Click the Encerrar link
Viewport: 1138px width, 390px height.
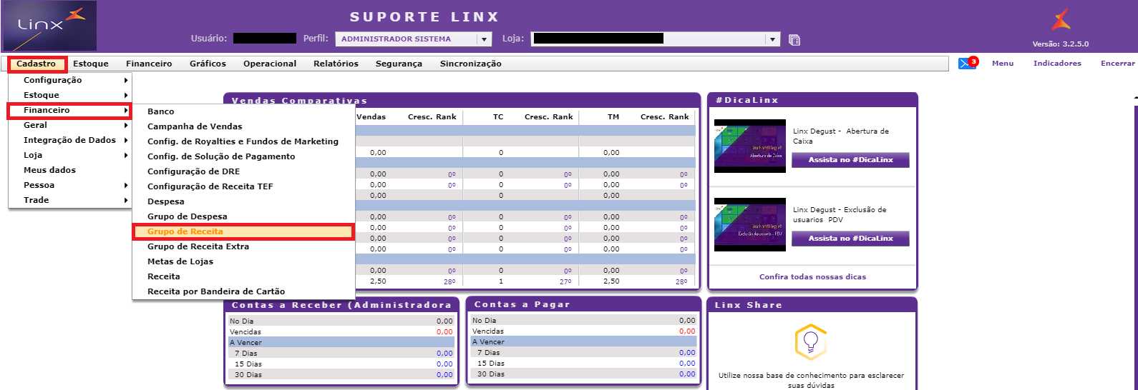coord(1118,64)
